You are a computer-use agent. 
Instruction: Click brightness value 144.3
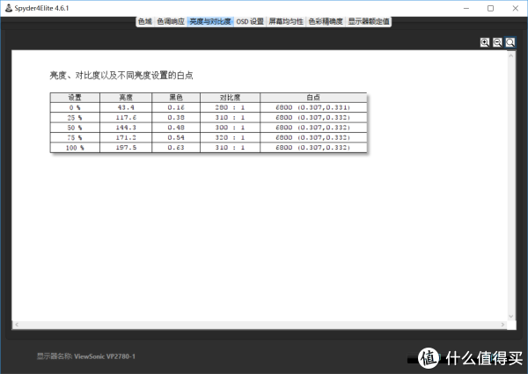(126, 128)
